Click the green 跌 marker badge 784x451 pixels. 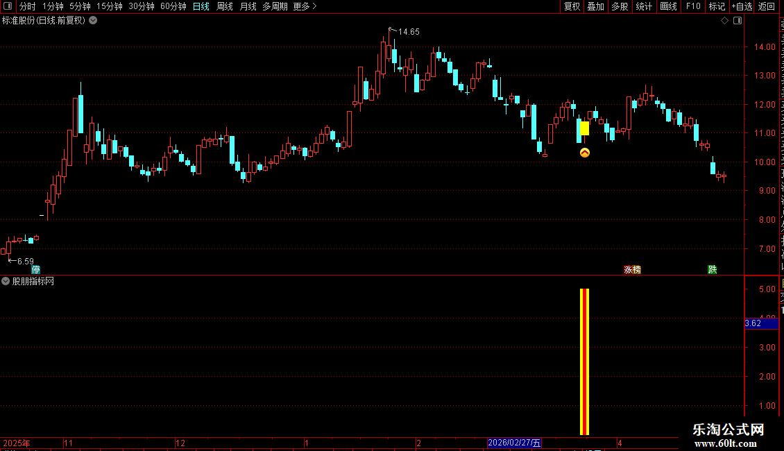[713, 270]
